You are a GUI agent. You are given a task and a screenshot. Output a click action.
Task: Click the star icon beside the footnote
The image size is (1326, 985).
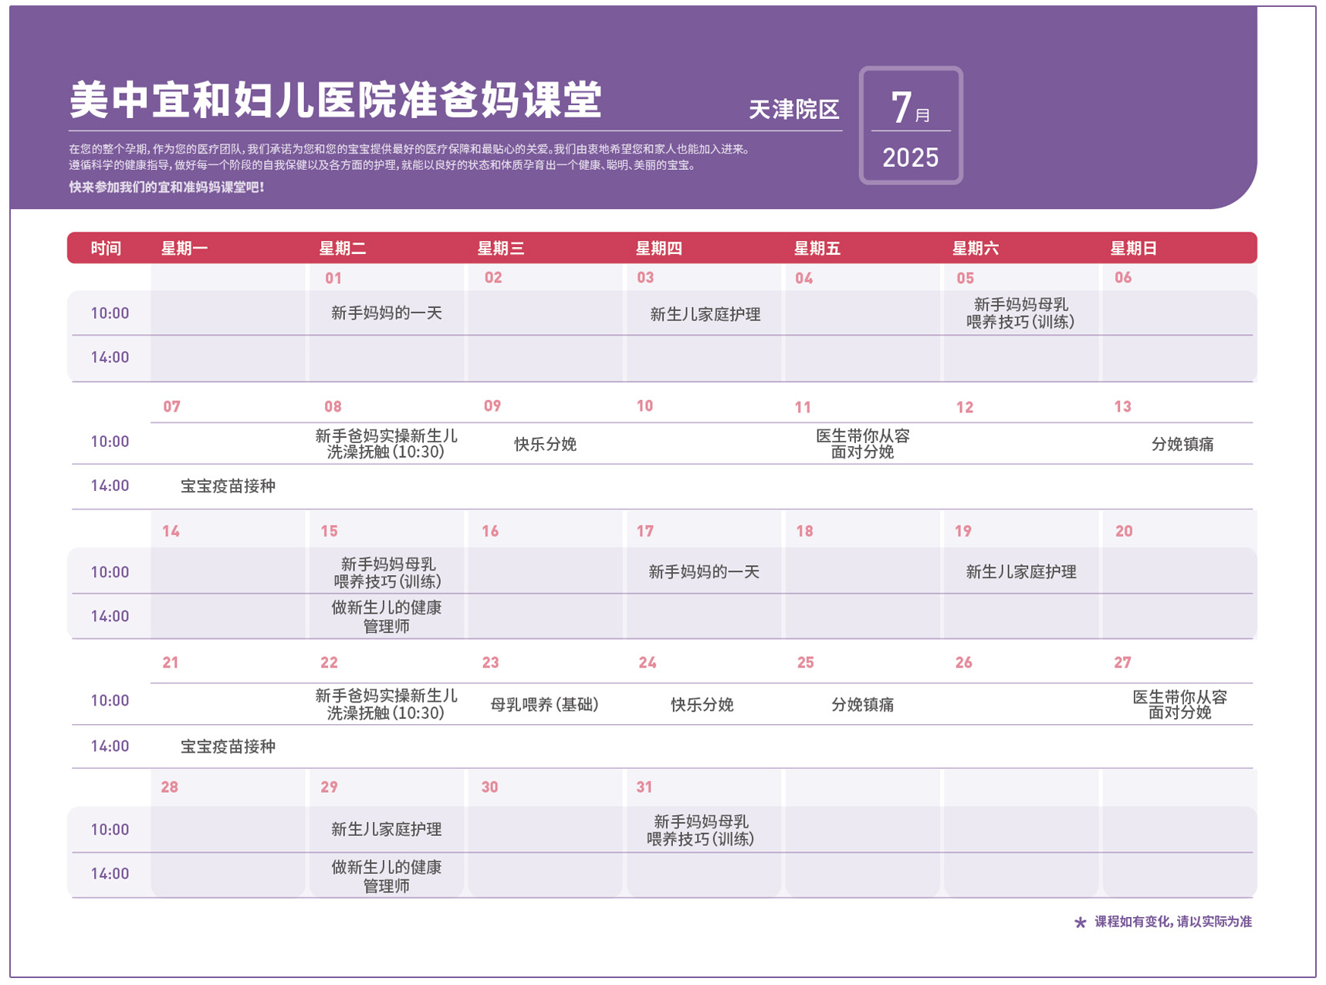(x=1080, y=922)
